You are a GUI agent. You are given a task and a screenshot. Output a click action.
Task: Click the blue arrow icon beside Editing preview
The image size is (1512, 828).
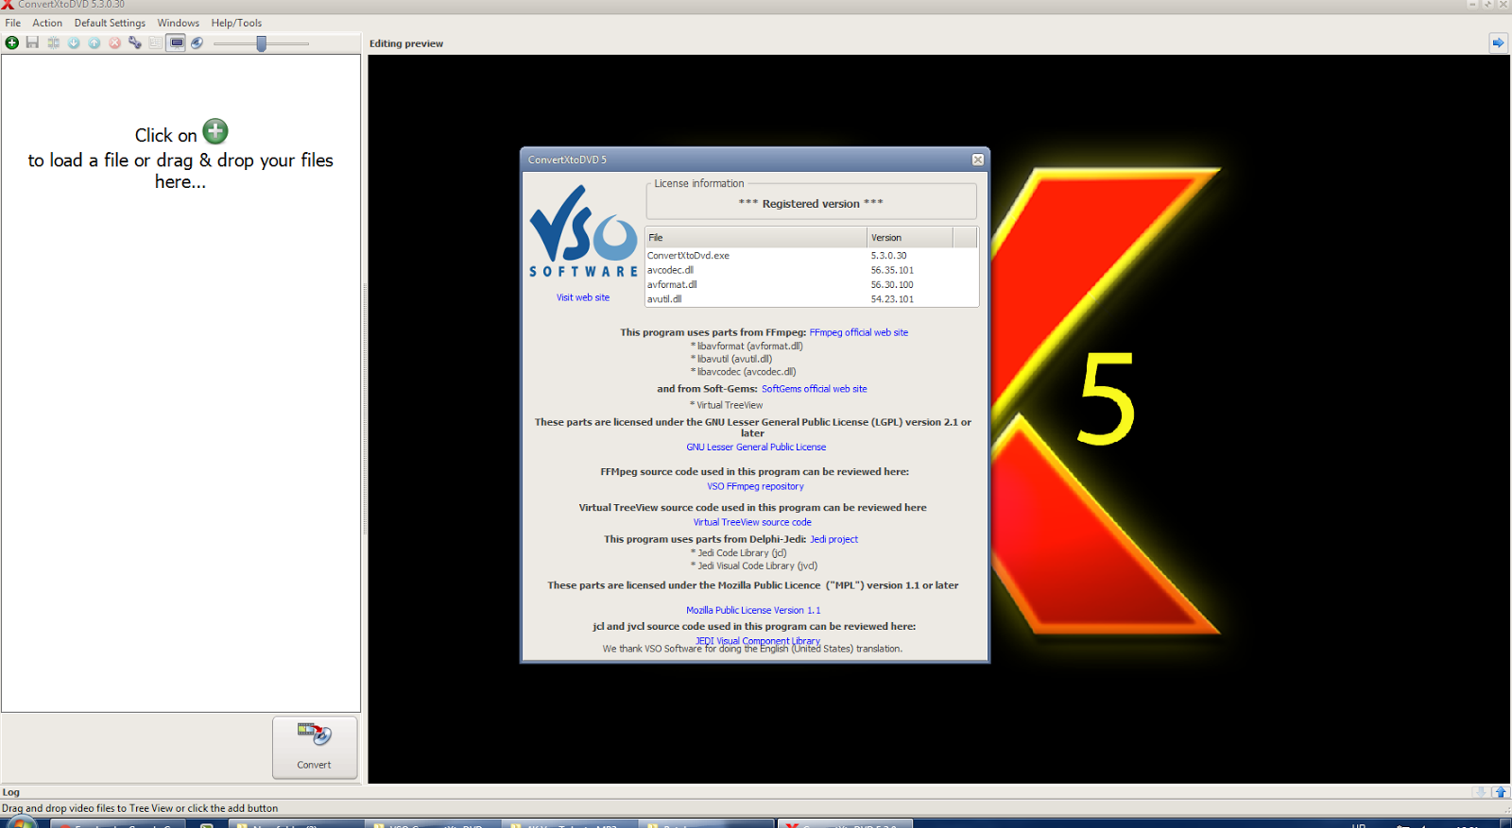(x=1498, y=42)
